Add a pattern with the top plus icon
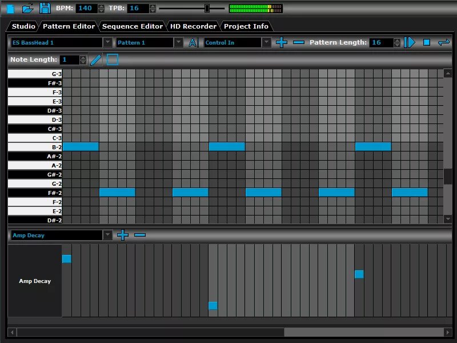457x343 pixels. (281, 42)
